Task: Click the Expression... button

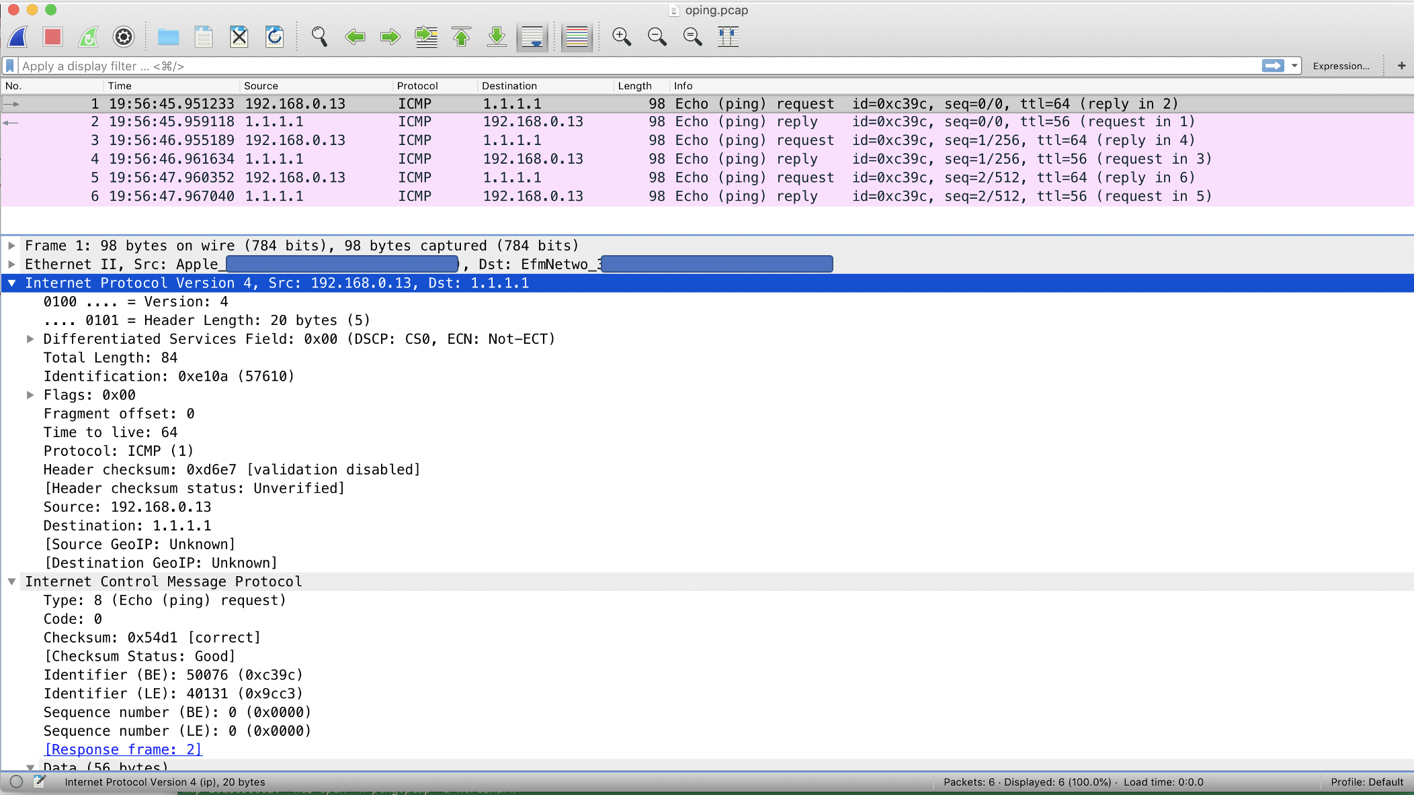Action: coord(1341,66)
